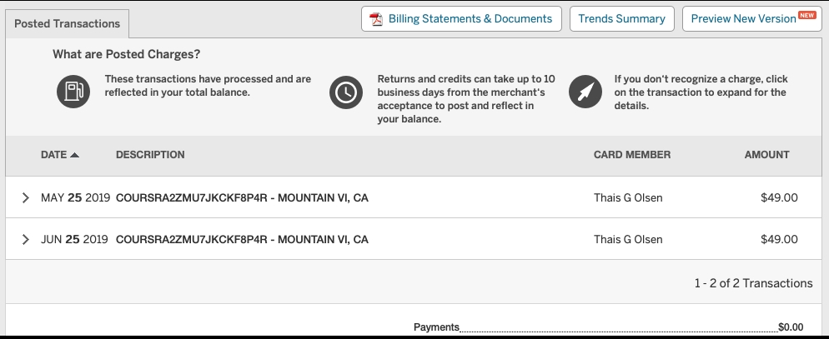829x339 pixels.
Task: Click the NEW badge on Preview button
Action: click(x=806, y=15)
